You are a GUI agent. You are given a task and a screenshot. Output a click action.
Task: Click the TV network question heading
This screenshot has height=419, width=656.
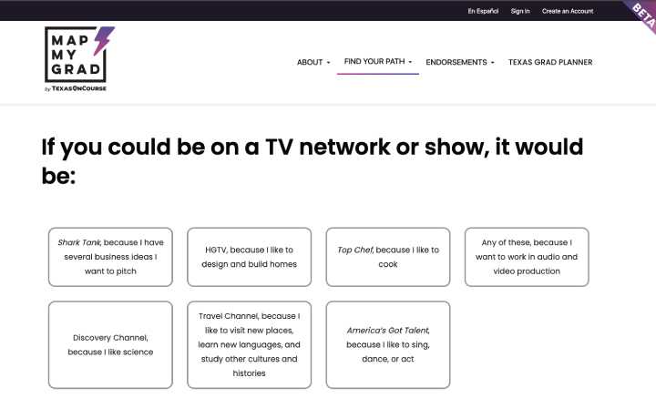pyautogui.click(x=312, y=160)
